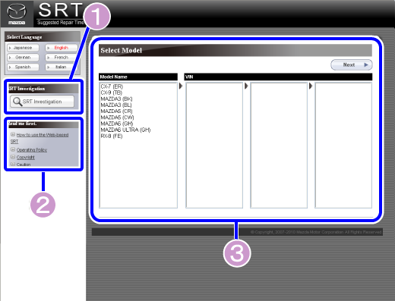This screenshot has height=301, width=395.
Task: Select RX-8 (FE) model
Action: pos(112,136)
